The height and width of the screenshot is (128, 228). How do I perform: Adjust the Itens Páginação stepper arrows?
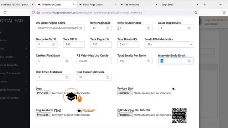point(108,28)
